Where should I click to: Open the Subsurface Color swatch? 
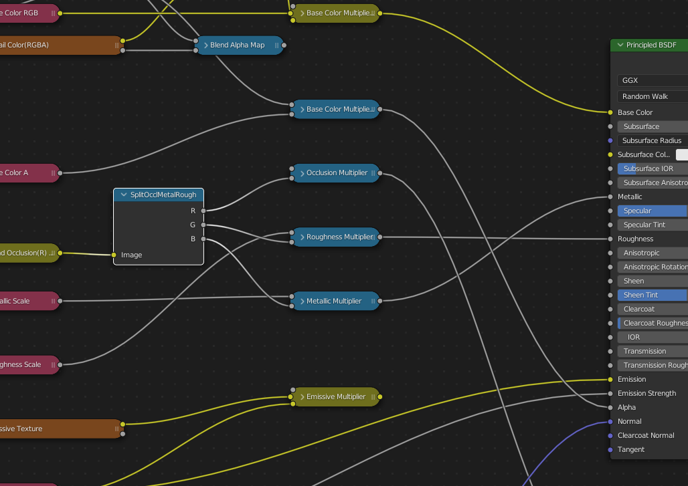pyautogui.click(x=681, y=154)
